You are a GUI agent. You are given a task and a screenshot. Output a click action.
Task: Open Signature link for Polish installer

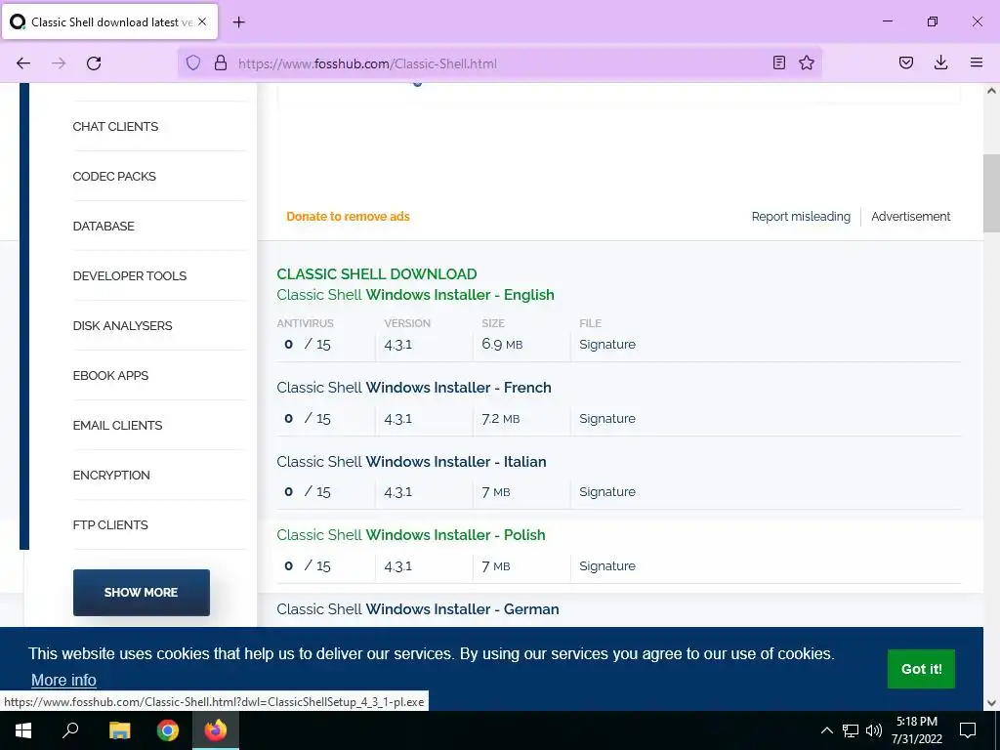[607, 565]
